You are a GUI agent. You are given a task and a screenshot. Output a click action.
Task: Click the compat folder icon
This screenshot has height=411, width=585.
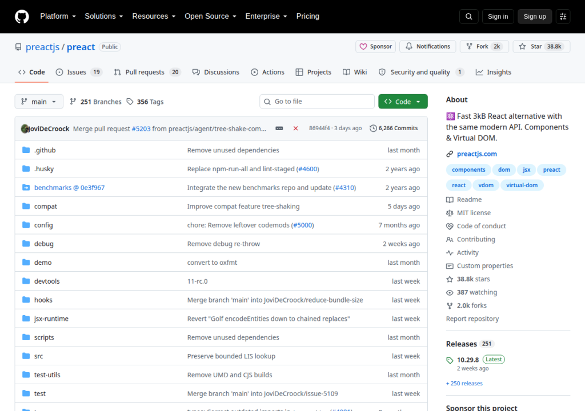click(26, 206)
